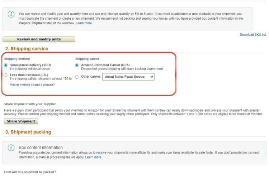The width and height of the screenshot is (269, 179).
Task: Click the 2. Shipping service heading
Action: click(x=27, y=49)
